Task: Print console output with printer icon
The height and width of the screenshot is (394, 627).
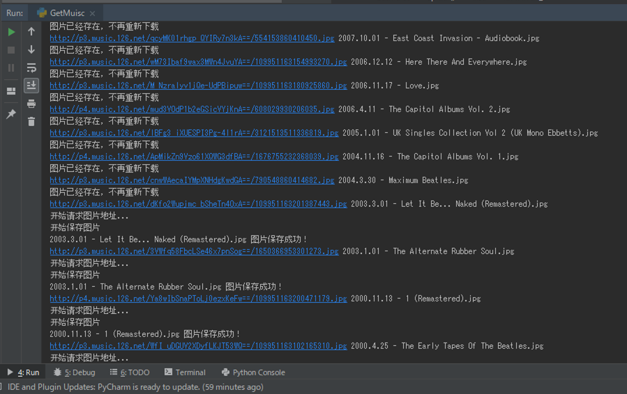Action: [31, 104]
